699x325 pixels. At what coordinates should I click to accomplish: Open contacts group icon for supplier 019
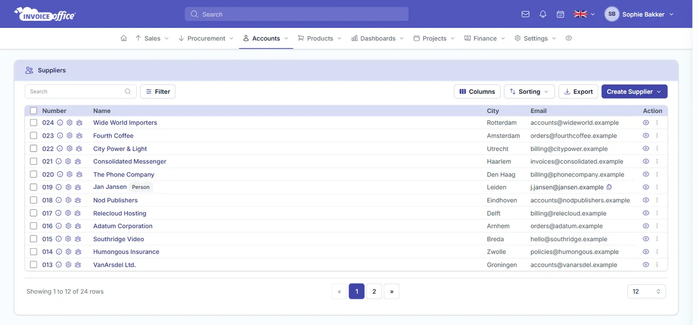pos(78,187)
